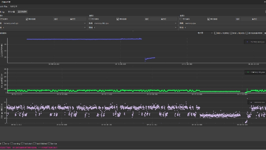Click the blue memory.used_sys line in the top chart
Screen dimensions: 266x150
[x=84, y=39]
